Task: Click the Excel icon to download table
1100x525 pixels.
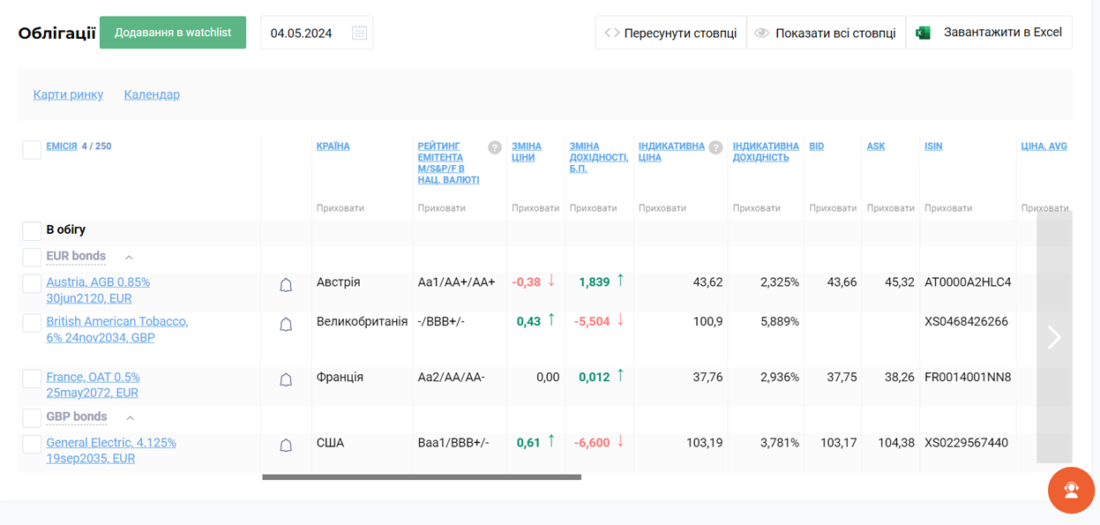Action: (924, 32)
